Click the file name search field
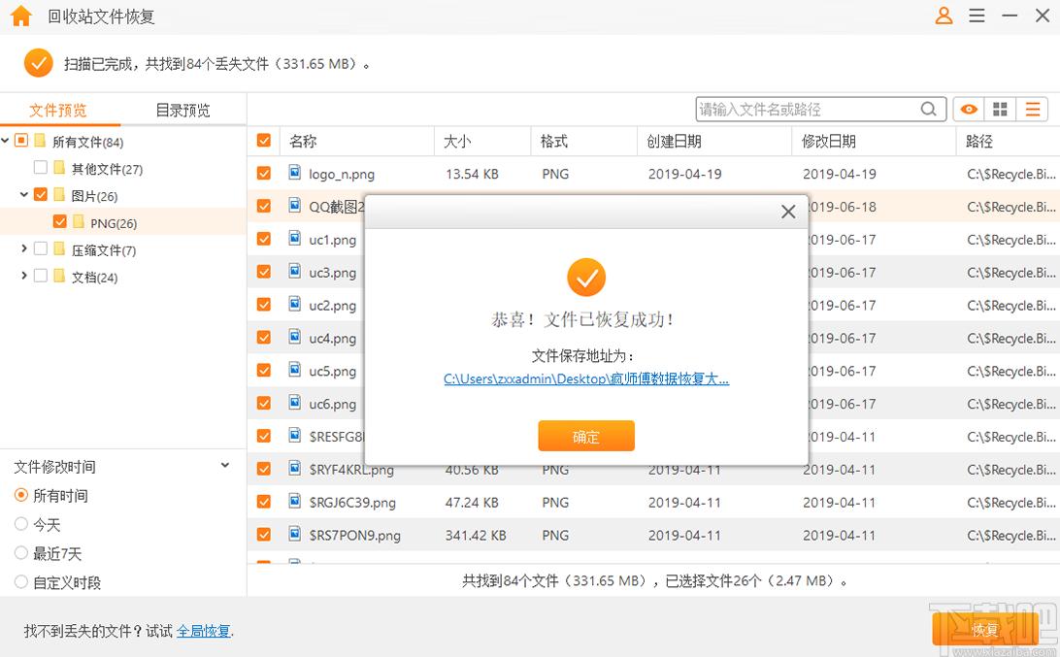Image resolution: width=1060 pixels, height=657 pixels. [x=808, y=109]
